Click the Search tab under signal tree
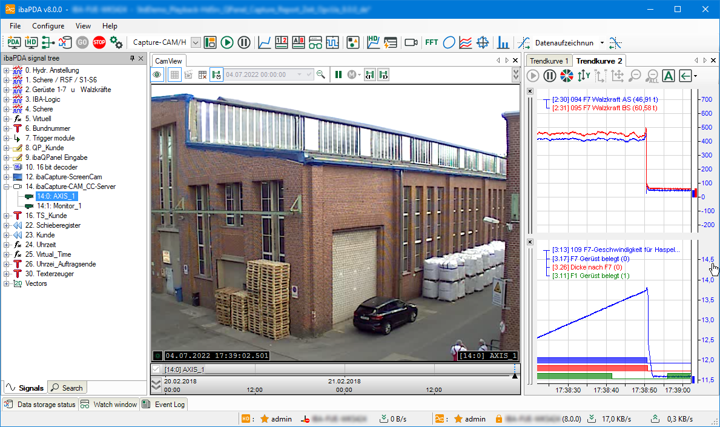 point(67,388)
